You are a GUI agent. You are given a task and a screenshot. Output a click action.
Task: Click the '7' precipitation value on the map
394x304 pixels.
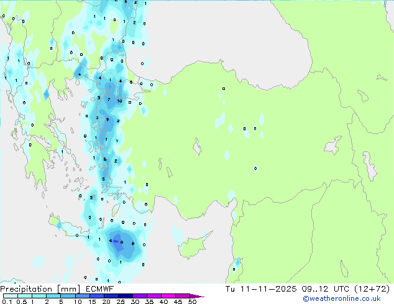click(109, 100)
